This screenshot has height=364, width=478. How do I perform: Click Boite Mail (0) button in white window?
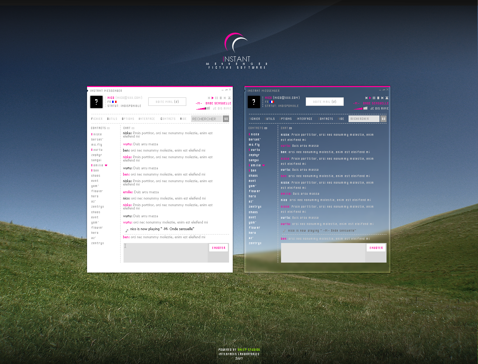[x=167, y=101]
